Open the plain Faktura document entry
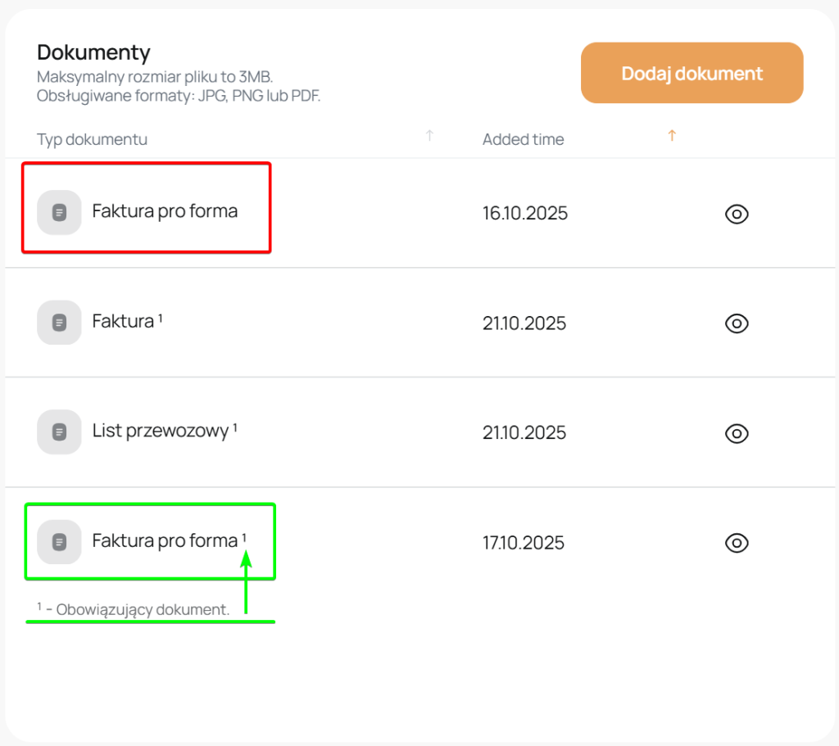 tap(123, 322)
